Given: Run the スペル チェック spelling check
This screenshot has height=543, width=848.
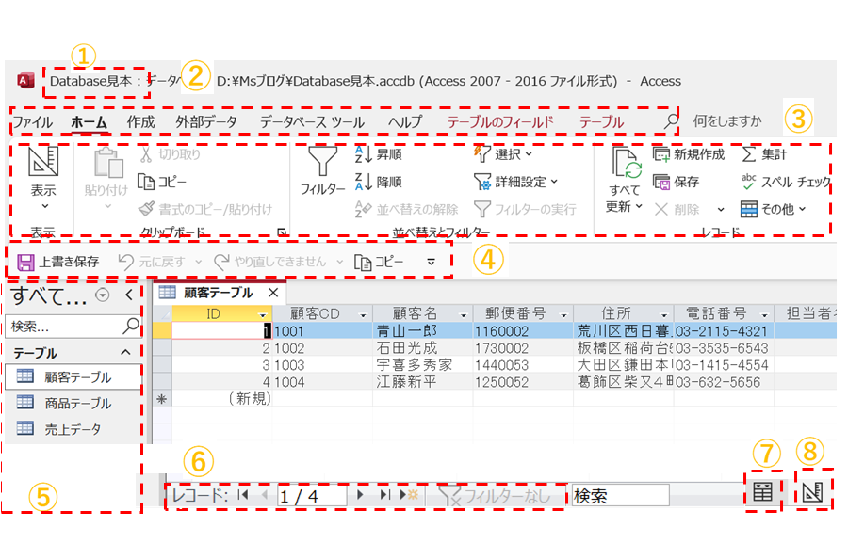Looking at the screenshot, I should [749, 182].
